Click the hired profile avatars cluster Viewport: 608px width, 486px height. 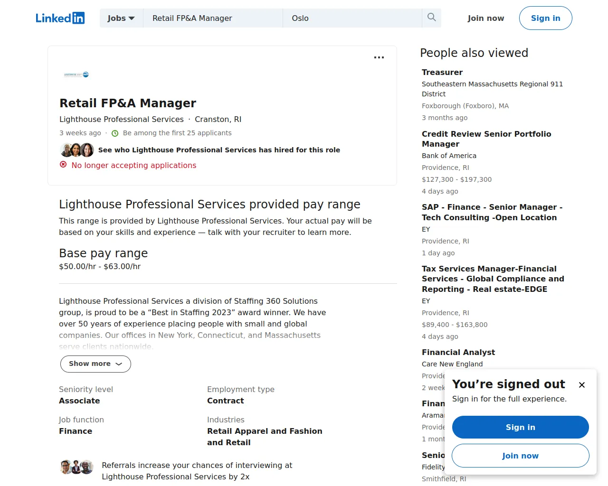[77, 150]
